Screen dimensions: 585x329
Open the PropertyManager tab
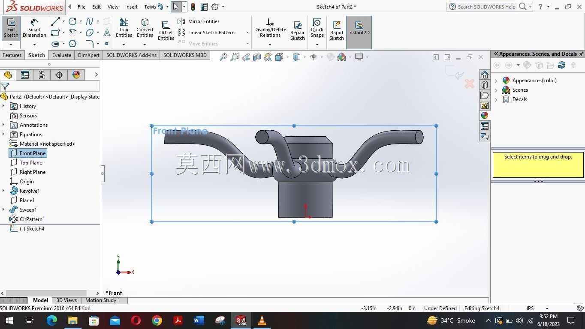(x=25, y=75)
